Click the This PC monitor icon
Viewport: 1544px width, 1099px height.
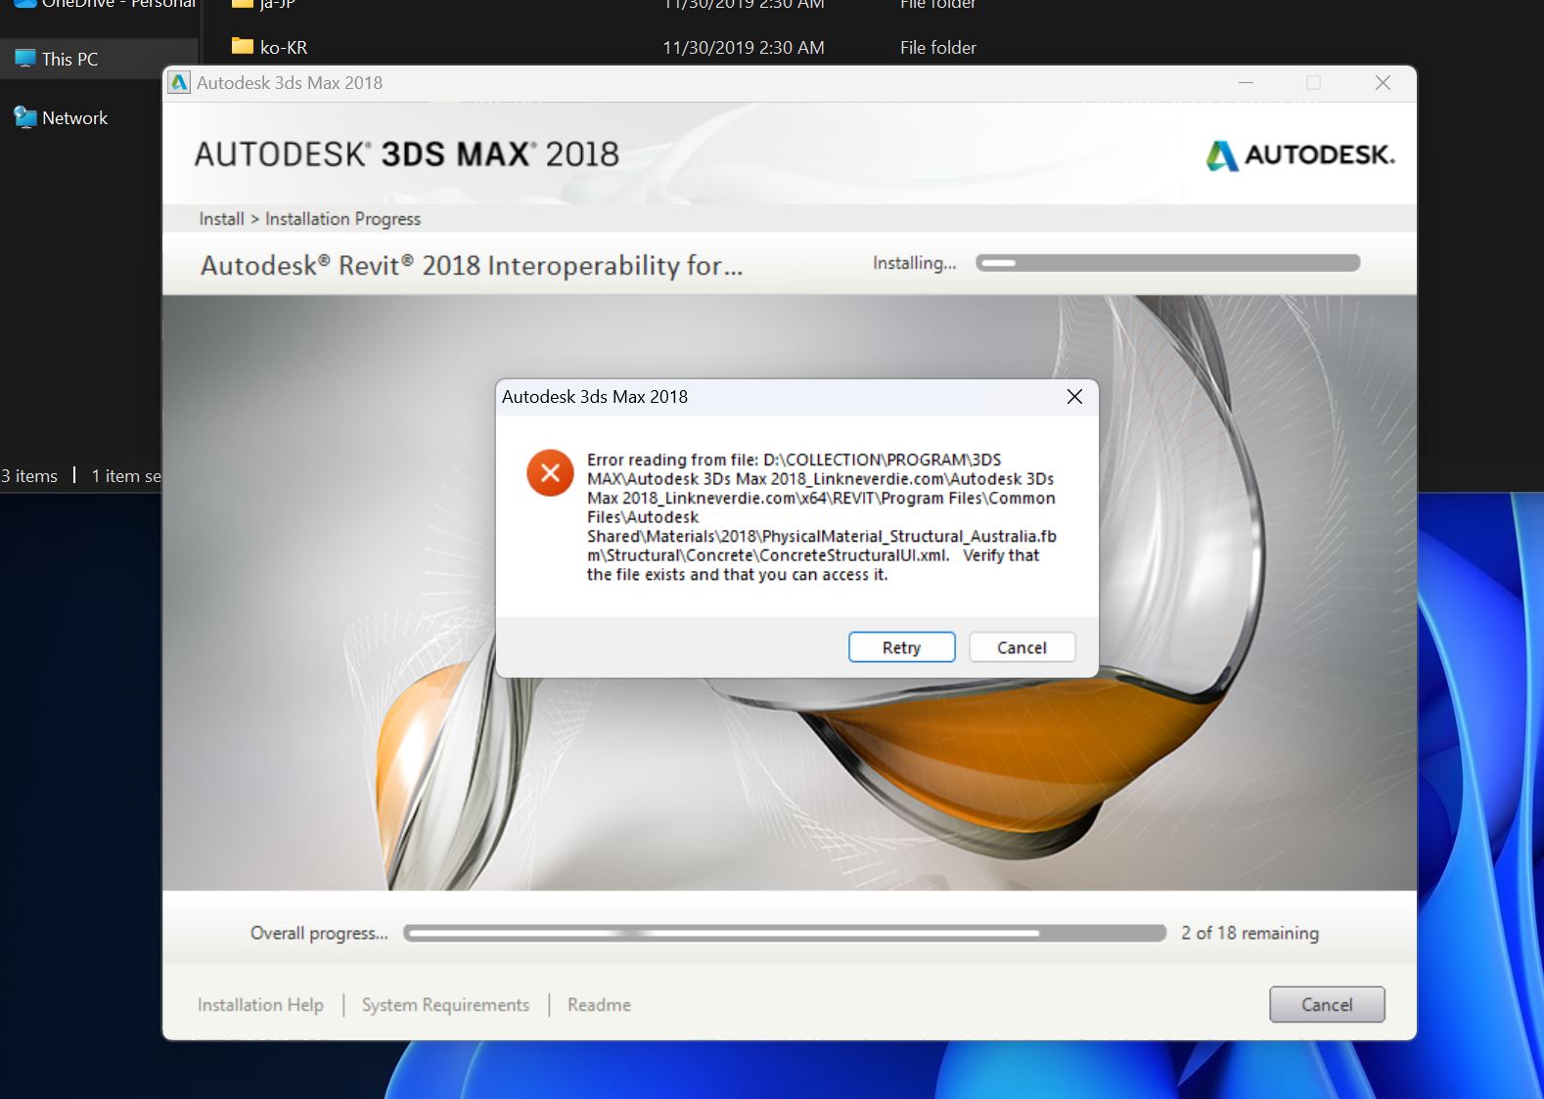pyautogui.click(x=24, y=59)
